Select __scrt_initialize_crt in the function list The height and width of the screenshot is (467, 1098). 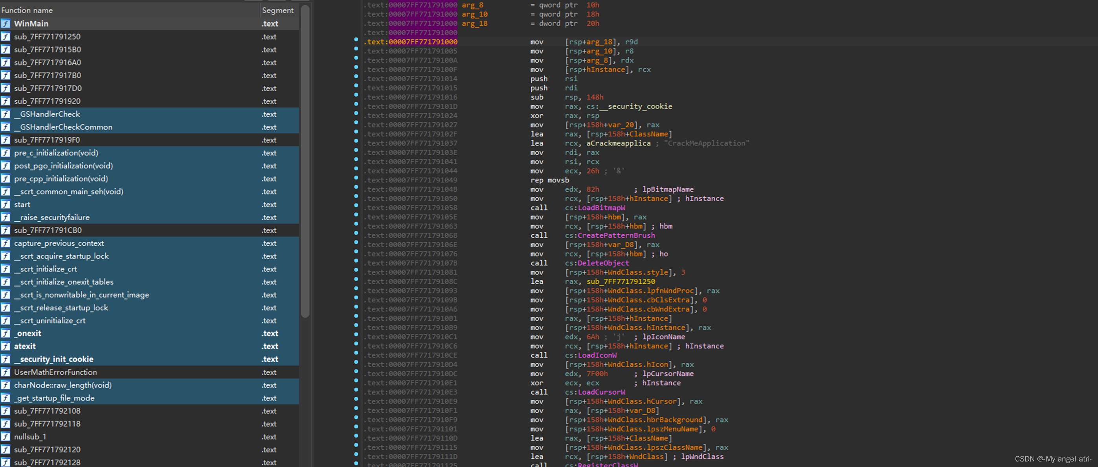tap(149, 269)
